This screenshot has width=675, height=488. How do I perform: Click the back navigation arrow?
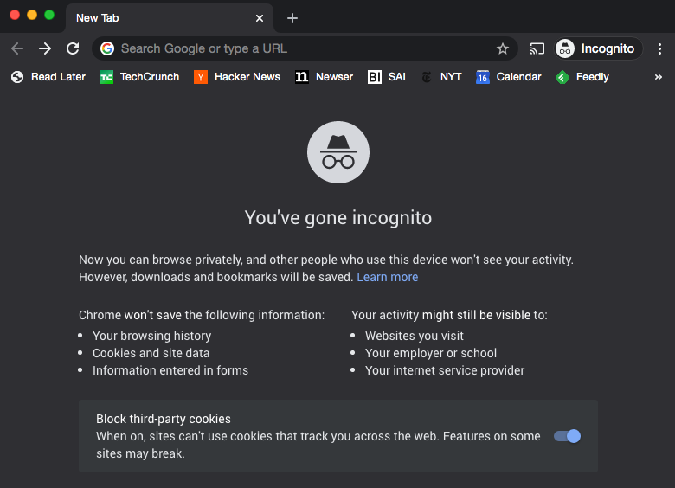[x=17, y=48]
